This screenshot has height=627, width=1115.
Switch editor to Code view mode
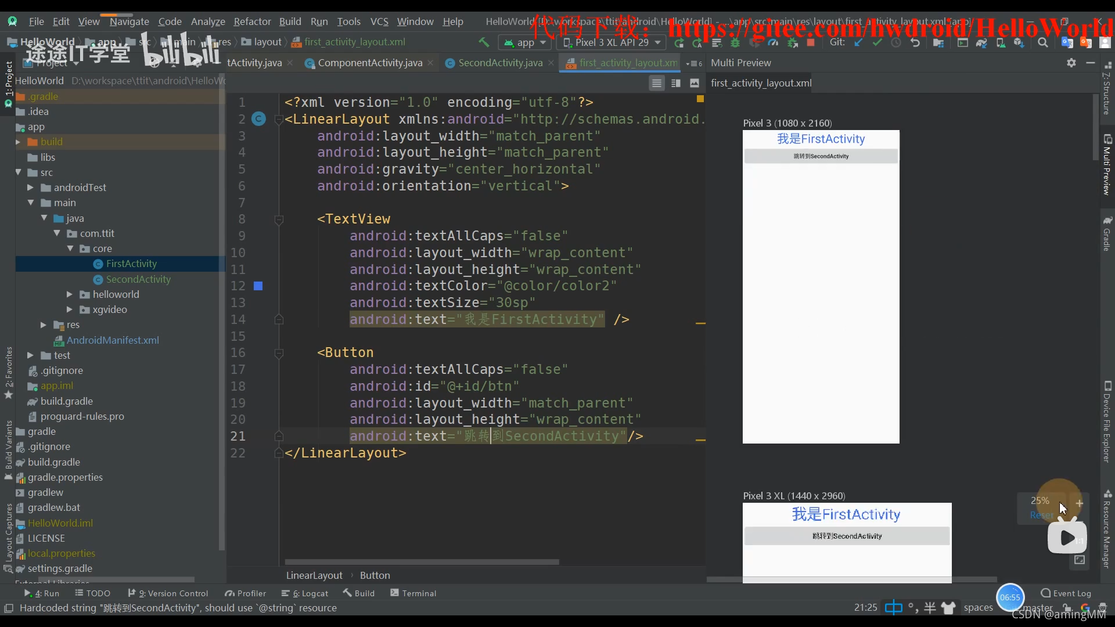coord(657,83)
